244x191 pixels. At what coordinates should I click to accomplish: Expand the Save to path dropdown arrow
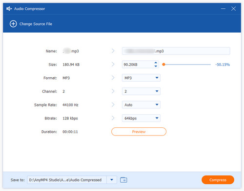112,180
